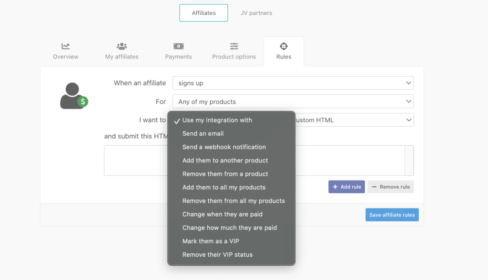
Task: Expand the 'Any of my products' dropdown
Action: point(293,101)
